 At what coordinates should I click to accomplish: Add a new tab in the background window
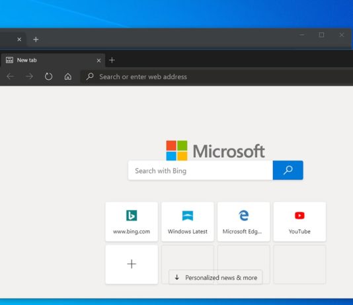[36, 40]
